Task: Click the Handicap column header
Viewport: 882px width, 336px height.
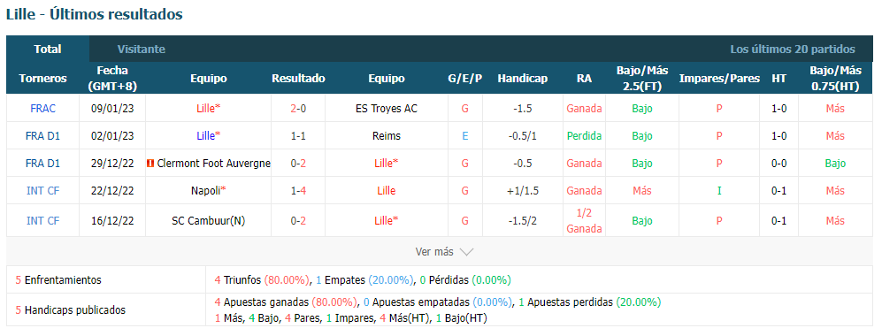Action: (522, 78)
